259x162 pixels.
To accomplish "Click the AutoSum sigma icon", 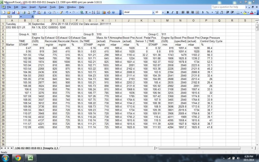I will [86, 12].
